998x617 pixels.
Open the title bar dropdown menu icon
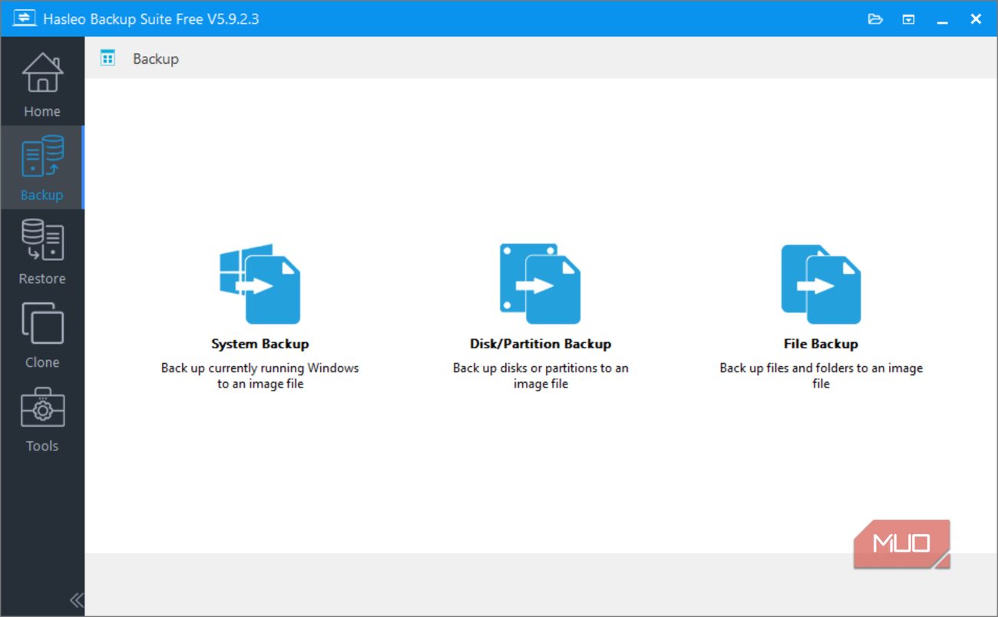tap(908, 19)
